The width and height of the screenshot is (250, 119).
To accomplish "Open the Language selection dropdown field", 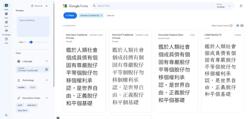I will click(33, 70).
